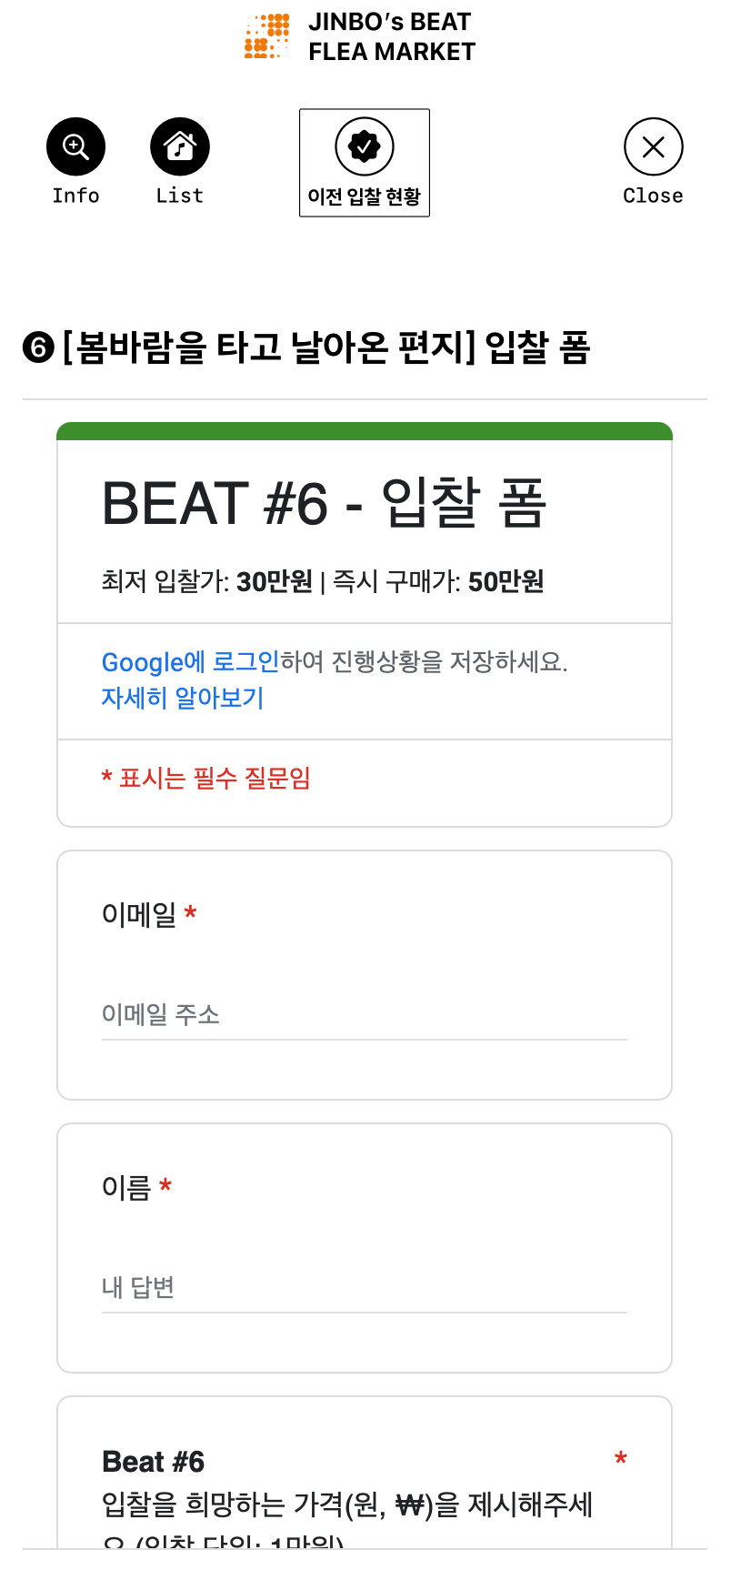Click the Beat #6 question heading
The width and height of the screenshot is (731, 1590).
tap(154, 1462)
